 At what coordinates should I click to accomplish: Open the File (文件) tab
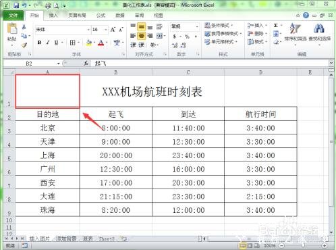(13, 16)
